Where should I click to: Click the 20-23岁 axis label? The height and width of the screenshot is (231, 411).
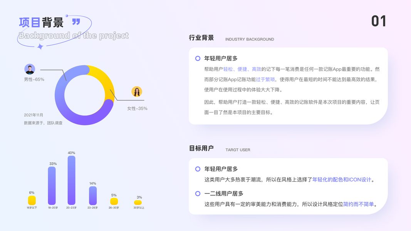[72, 208]
